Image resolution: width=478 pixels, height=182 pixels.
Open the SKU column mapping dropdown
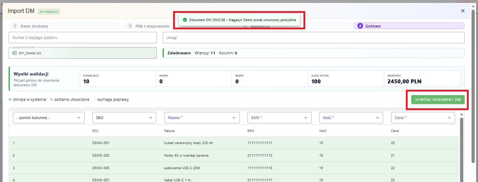(x=124, y=117)
